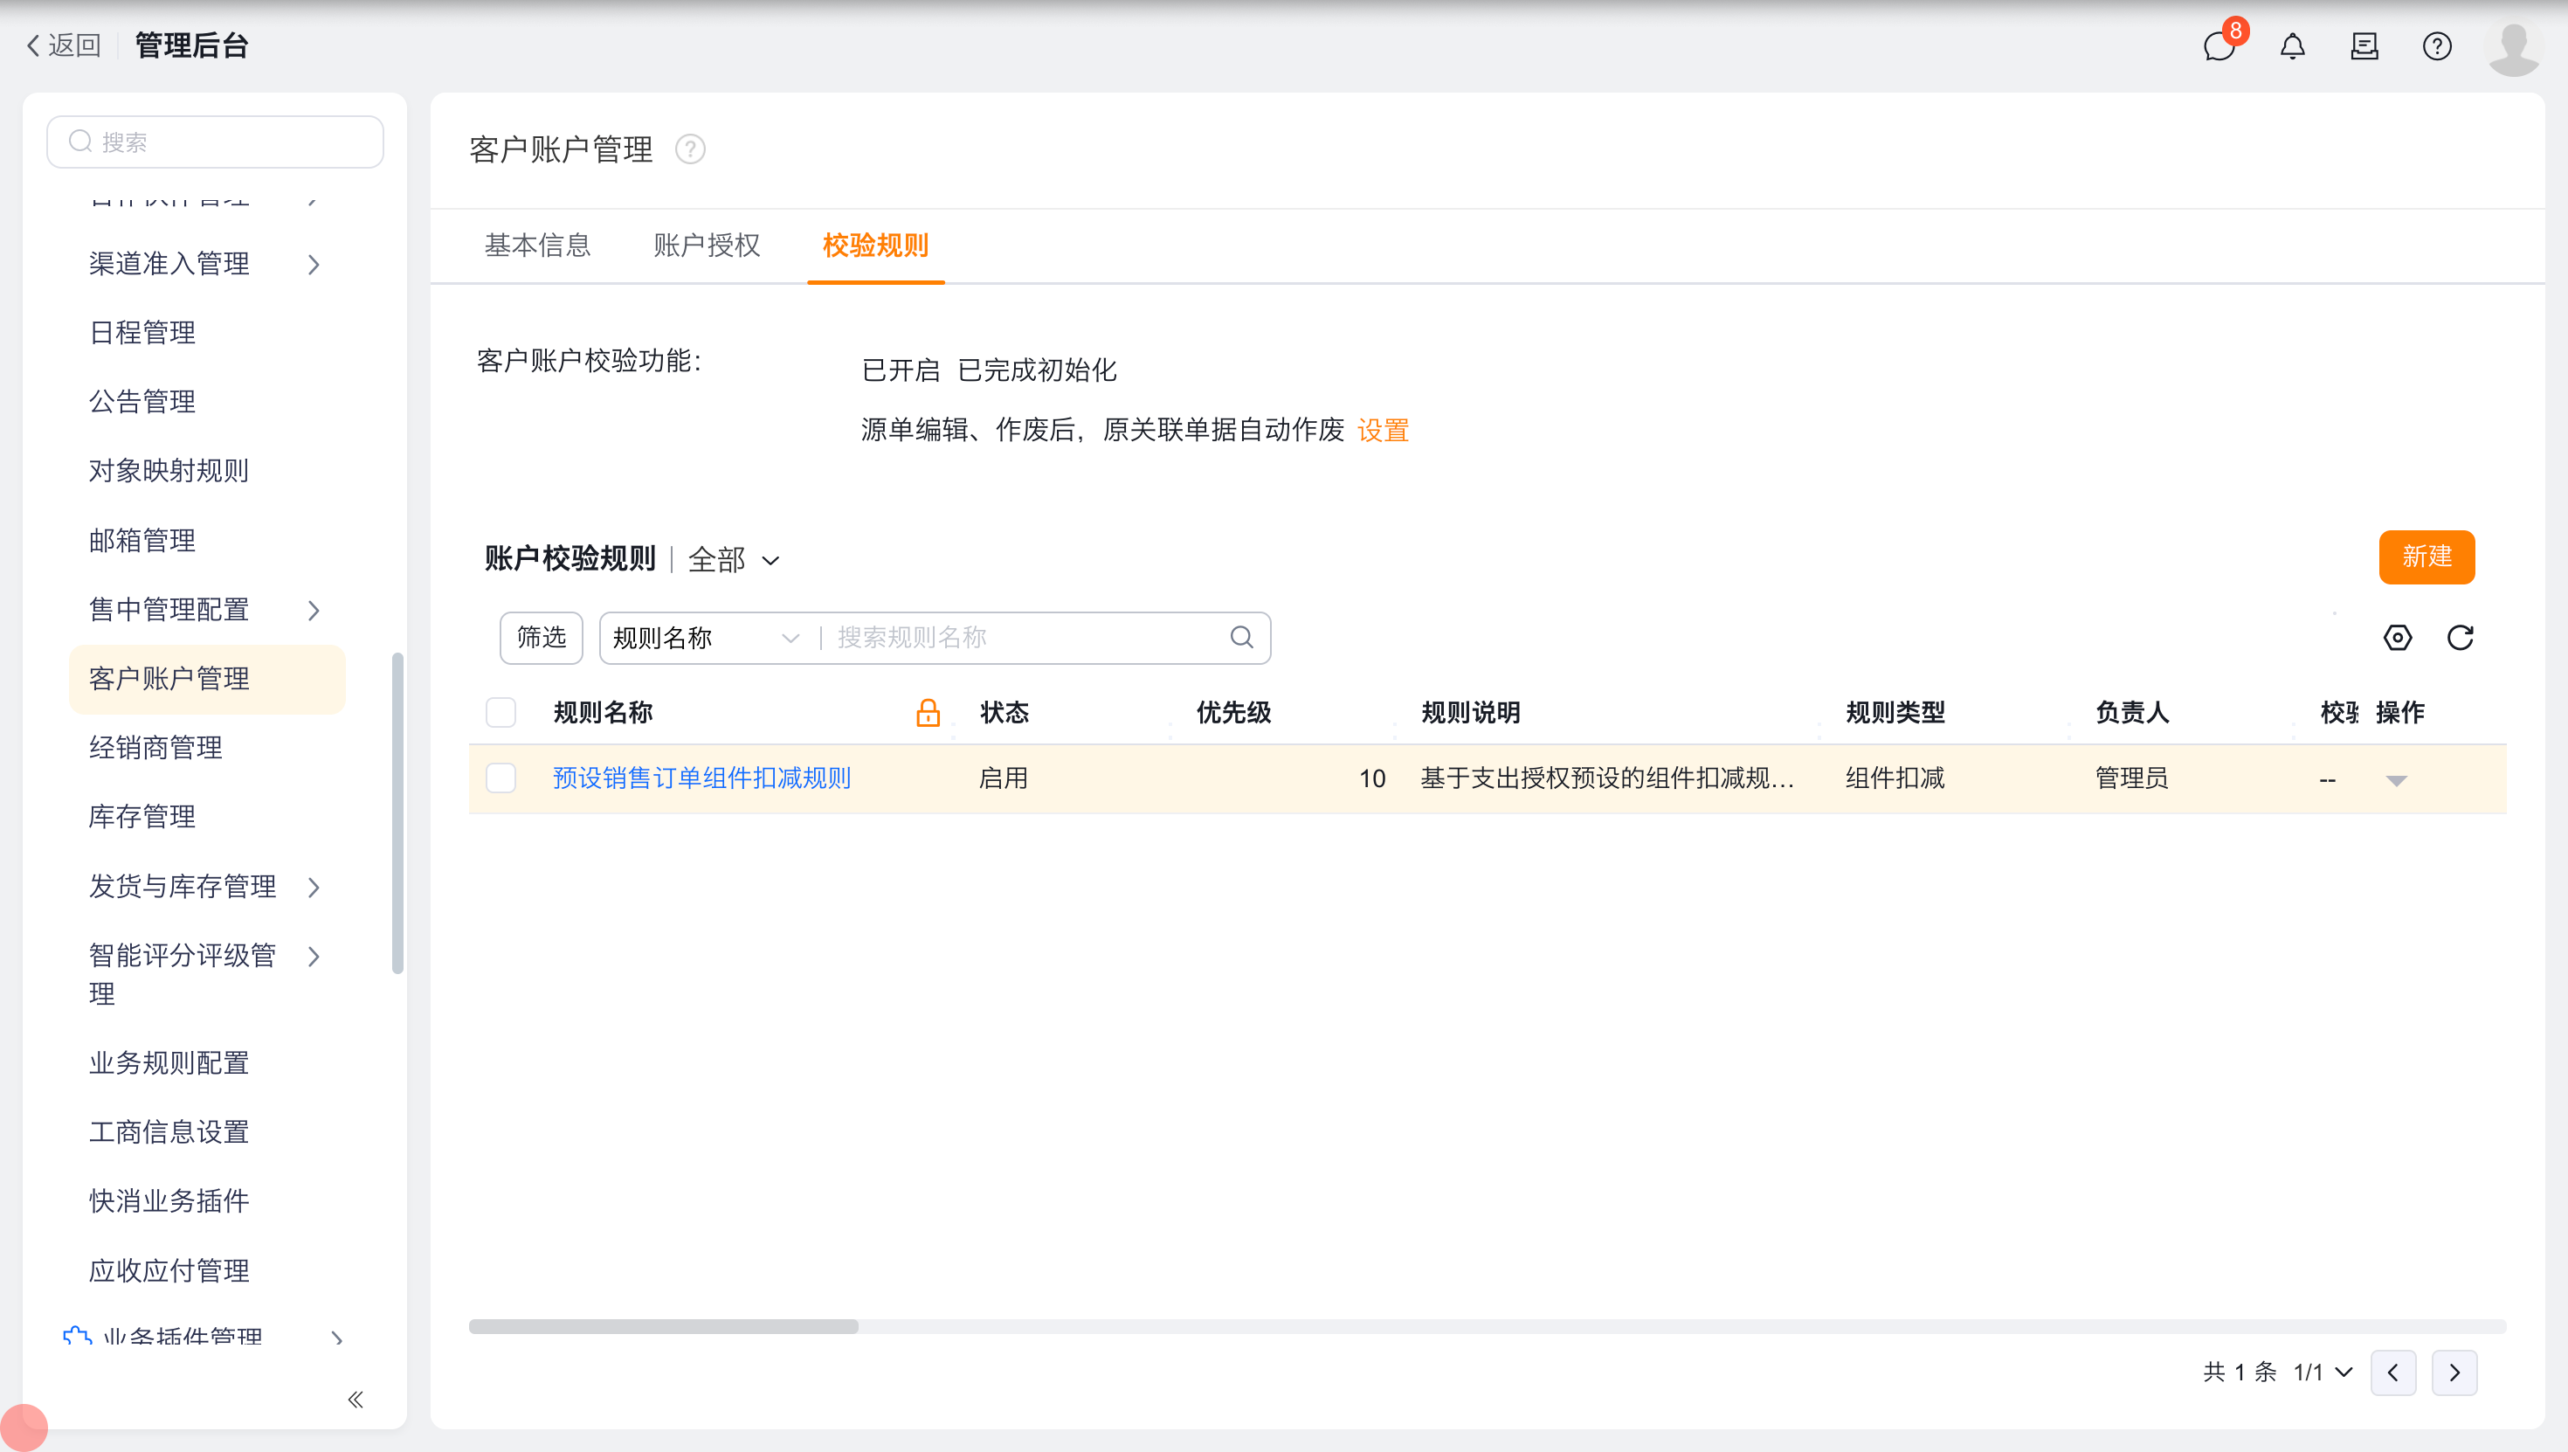Open the row action dropdown arrow
This screenshot has height=1452, width=2568.
pos(2397,780)
